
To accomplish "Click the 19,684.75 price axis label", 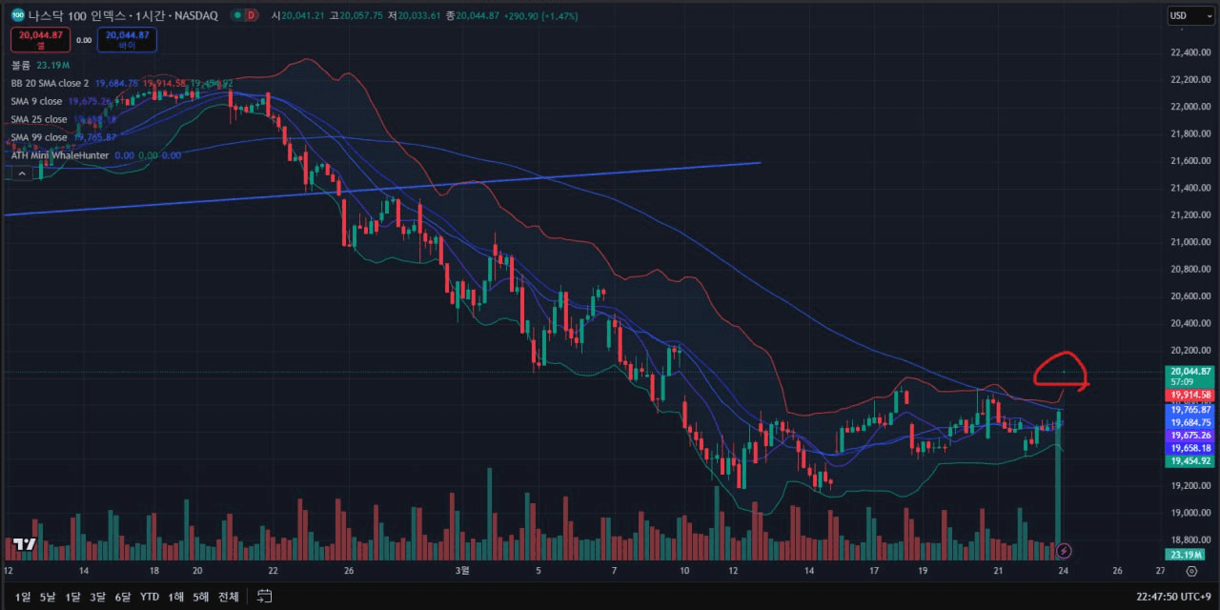I will click(1190, 422).
